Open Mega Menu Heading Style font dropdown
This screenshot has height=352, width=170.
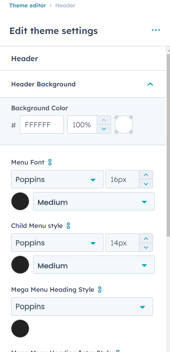pyautogui.click(x=82, y=307)
